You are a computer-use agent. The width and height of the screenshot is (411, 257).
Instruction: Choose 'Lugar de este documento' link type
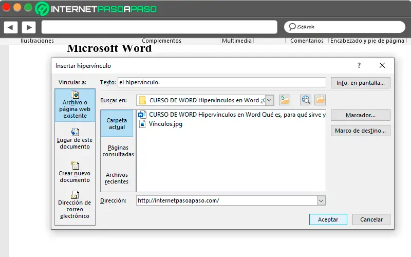click(x=75, y=139)
